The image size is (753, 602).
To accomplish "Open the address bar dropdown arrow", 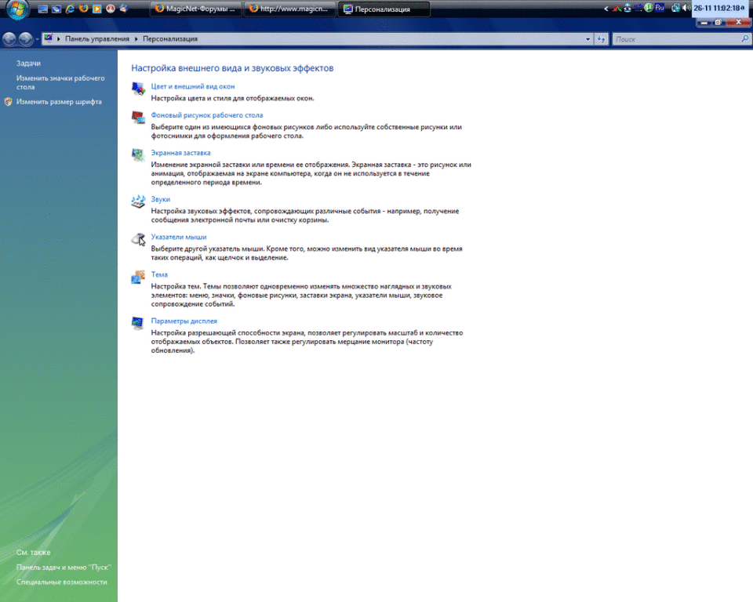I will 587,39.
